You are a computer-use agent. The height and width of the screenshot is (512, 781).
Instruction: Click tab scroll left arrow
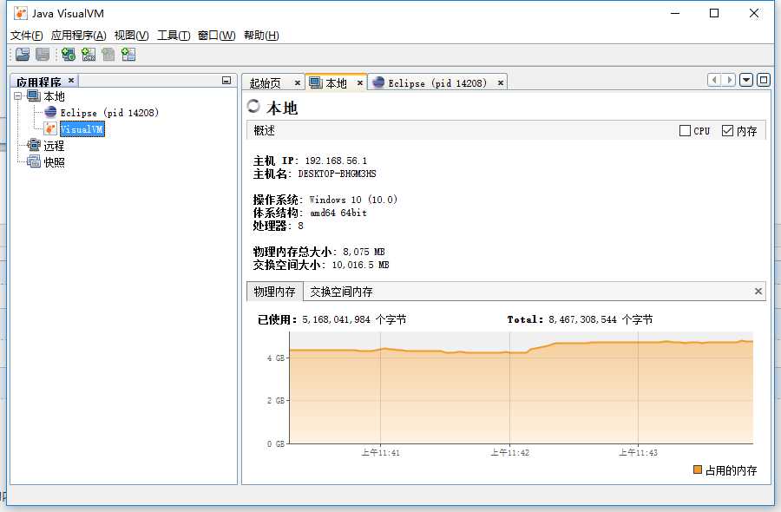(714, 80)
